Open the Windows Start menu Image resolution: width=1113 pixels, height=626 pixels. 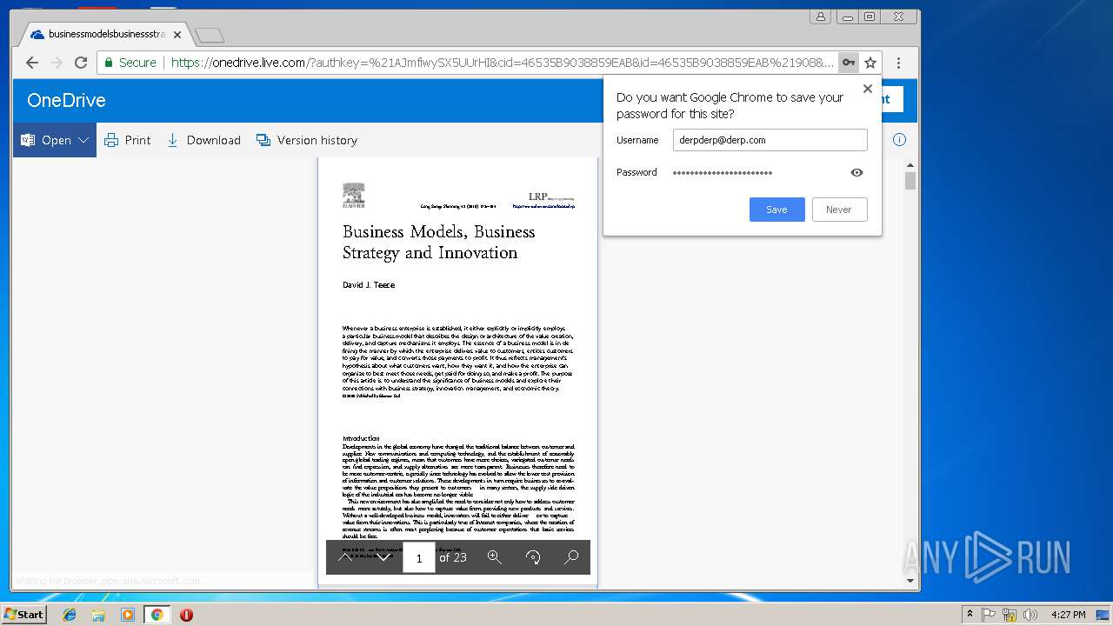pyautogui.click(x=23, y=614)
